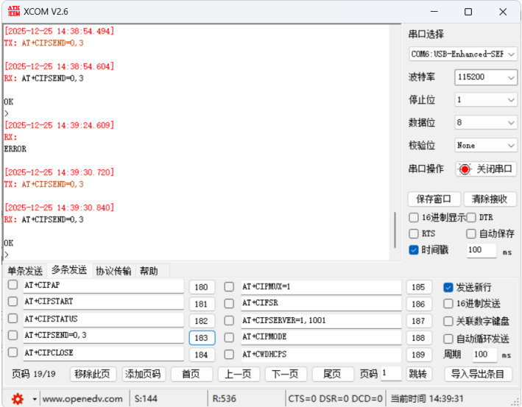The image size is (522, 407).
Task: Go to 上一页 previous page
Action: (x=239, y=374)
